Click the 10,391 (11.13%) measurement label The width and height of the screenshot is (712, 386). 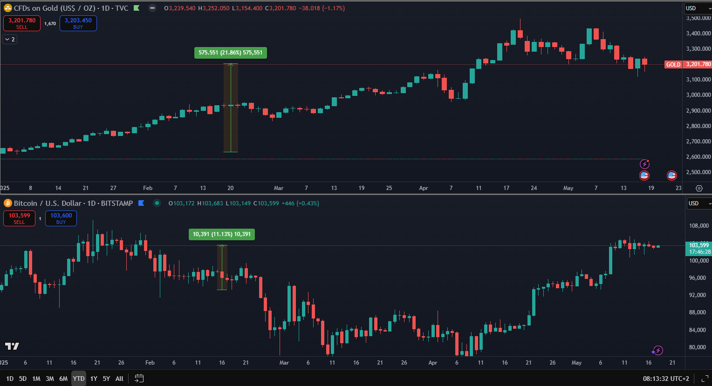(222, 234)
